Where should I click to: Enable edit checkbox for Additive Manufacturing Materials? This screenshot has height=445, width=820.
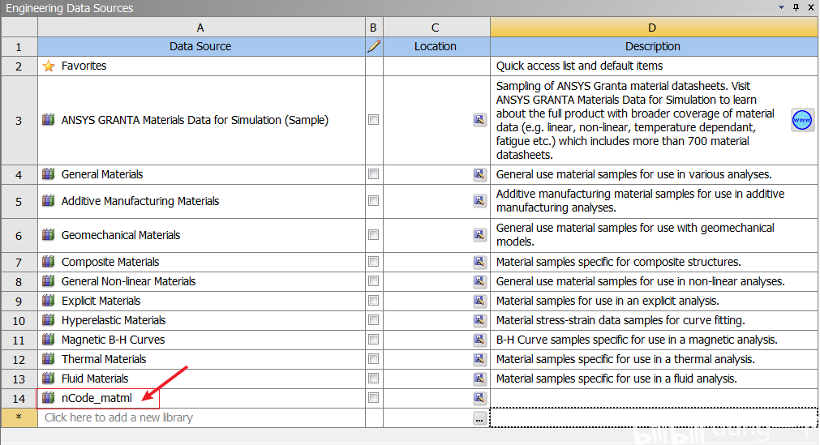[373, 201]
